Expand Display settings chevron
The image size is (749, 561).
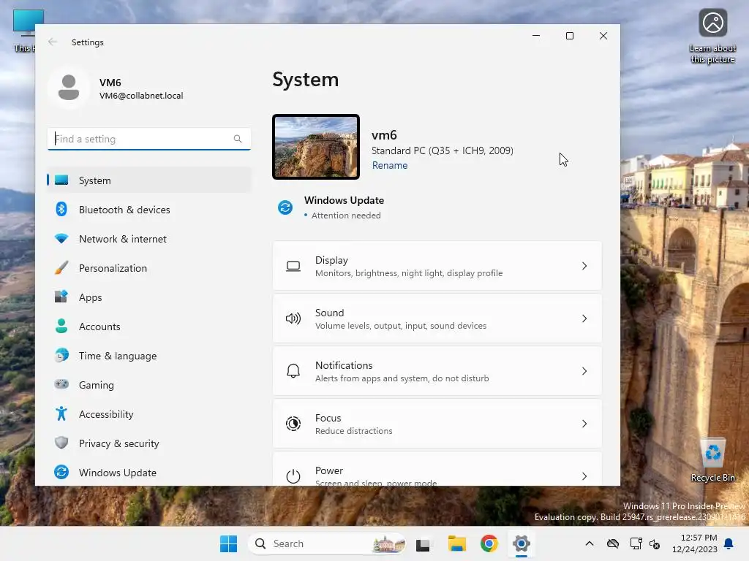click(584, 266)
